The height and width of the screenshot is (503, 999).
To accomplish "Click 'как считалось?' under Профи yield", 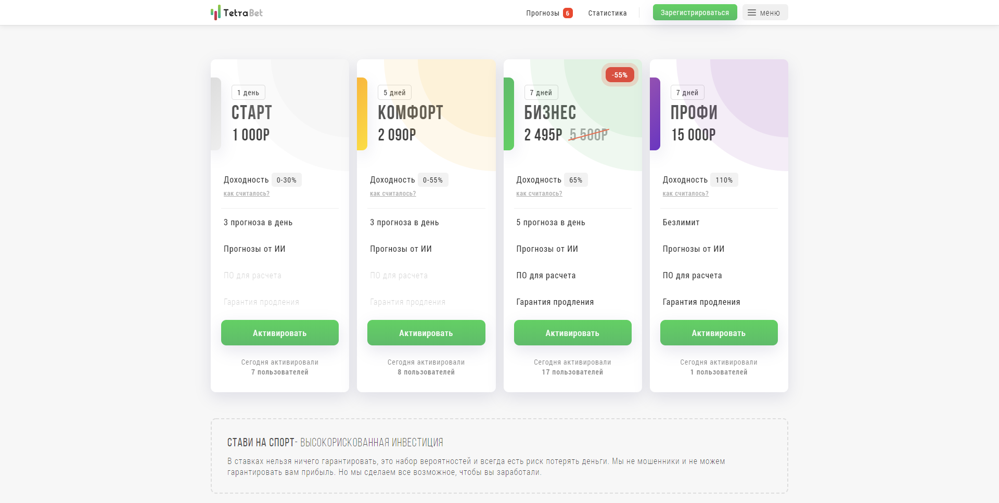I will pos(685,194).
